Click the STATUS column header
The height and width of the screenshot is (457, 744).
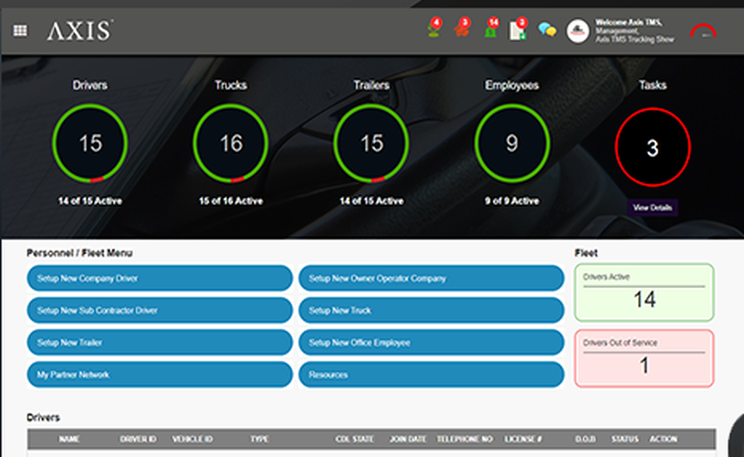(625, 439)
